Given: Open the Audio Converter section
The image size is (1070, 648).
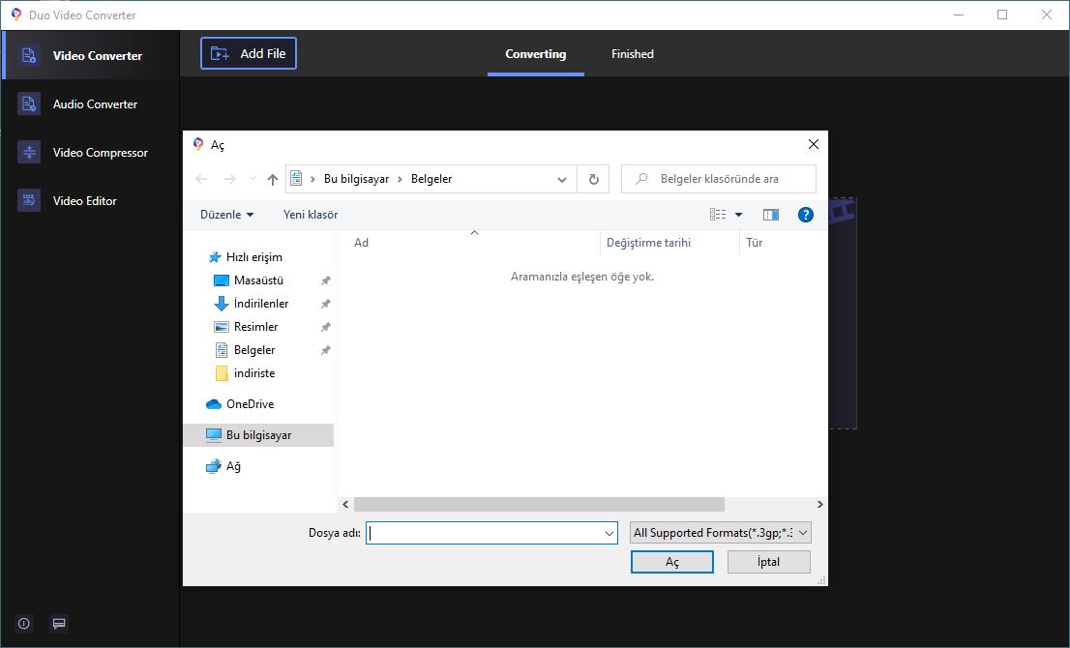Looking at the screenshot, I should coord(90,104).
